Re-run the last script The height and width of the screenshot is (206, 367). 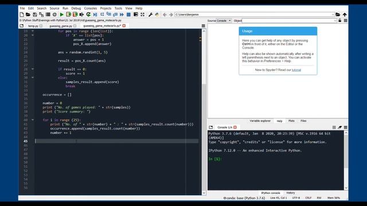(88, 14)
